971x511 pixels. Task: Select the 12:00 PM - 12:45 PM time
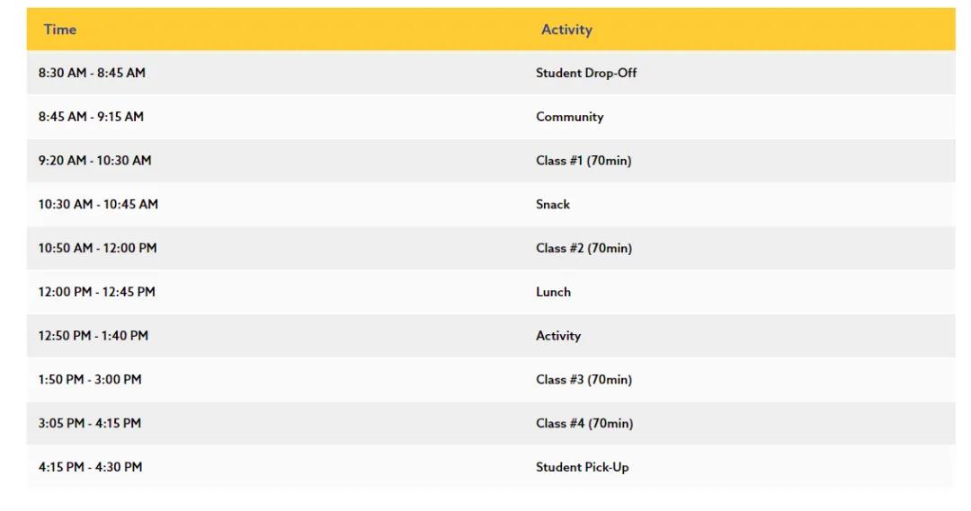pyautogui.click(x=96, y=292)
